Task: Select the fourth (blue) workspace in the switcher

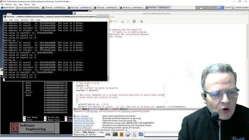Action: click(x=221, y=7)
